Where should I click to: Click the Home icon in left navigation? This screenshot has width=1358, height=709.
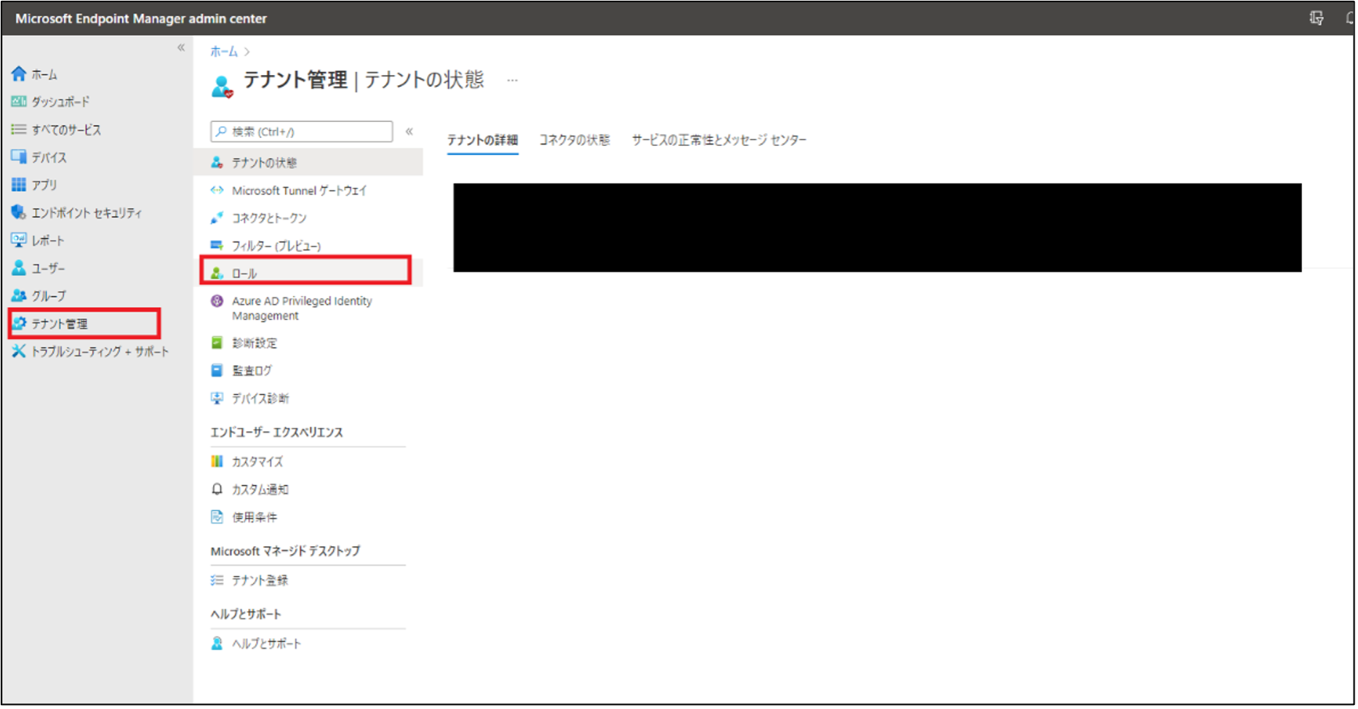19,74
